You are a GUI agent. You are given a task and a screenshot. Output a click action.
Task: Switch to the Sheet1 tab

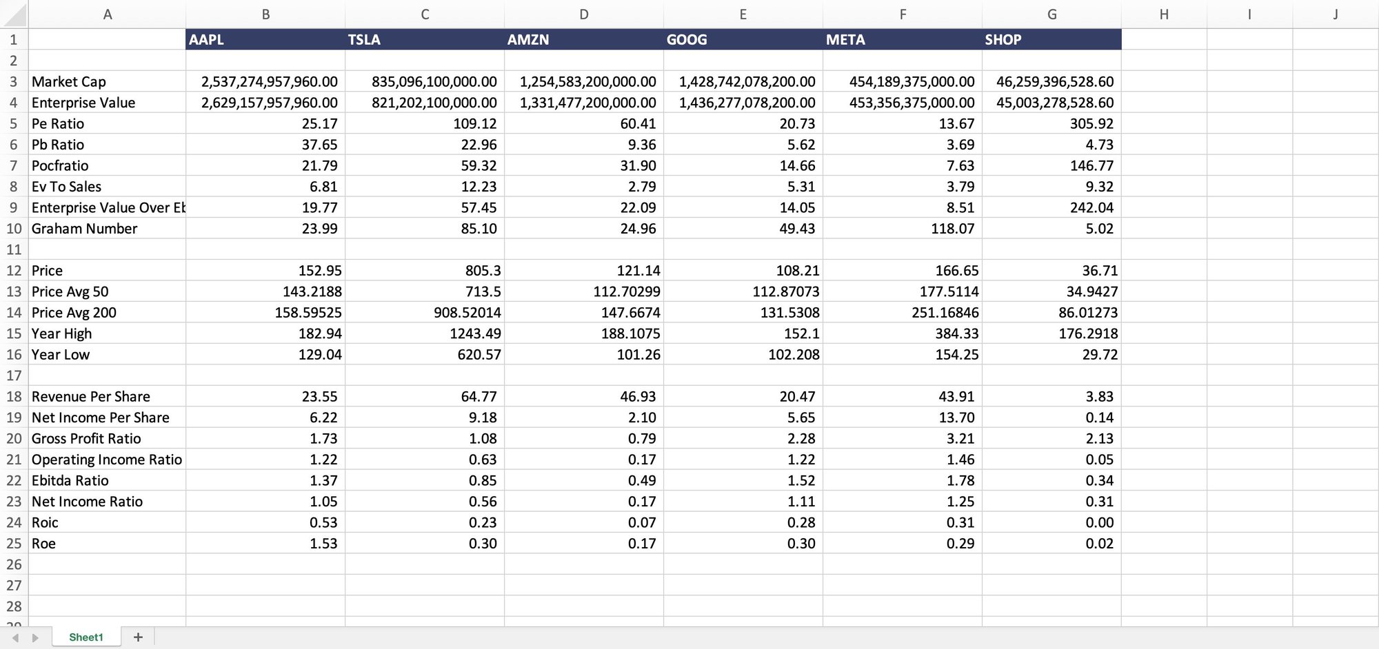[x=85, y=637]
